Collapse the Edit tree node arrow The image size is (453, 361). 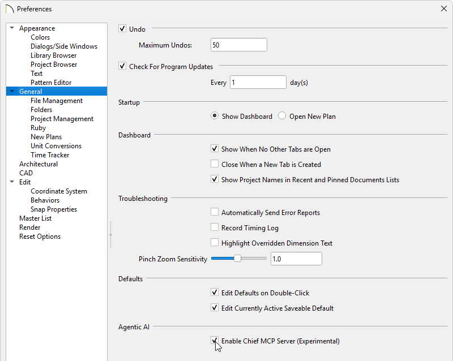coord(12,182)
